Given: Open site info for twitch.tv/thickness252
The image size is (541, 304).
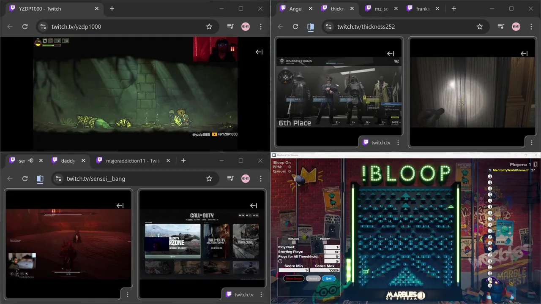Looking at the screenshot, I should [328, 27].
